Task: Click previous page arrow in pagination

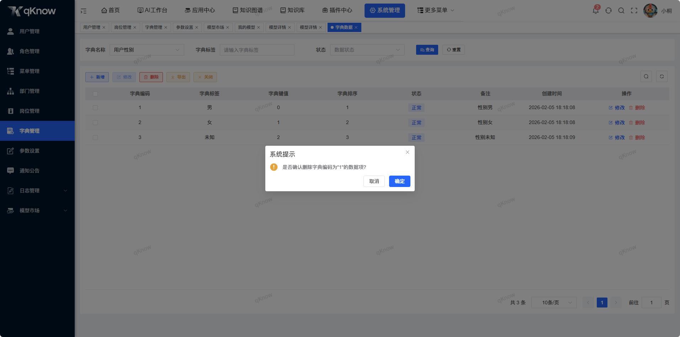Action: click(x=588, y=303)
